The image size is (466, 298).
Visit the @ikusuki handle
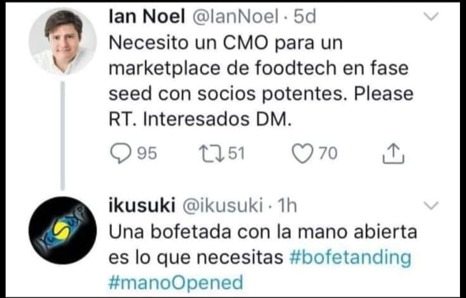click(x=223, y=206)
